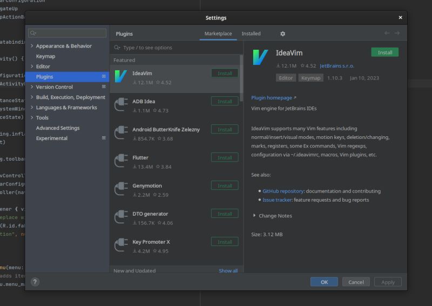Select the Flutter plugin name
This screenshot has width=432, height=306.
[x=140, y=157]
